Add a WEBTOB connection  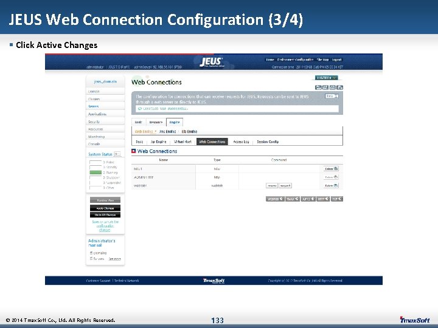pos(275,199)
